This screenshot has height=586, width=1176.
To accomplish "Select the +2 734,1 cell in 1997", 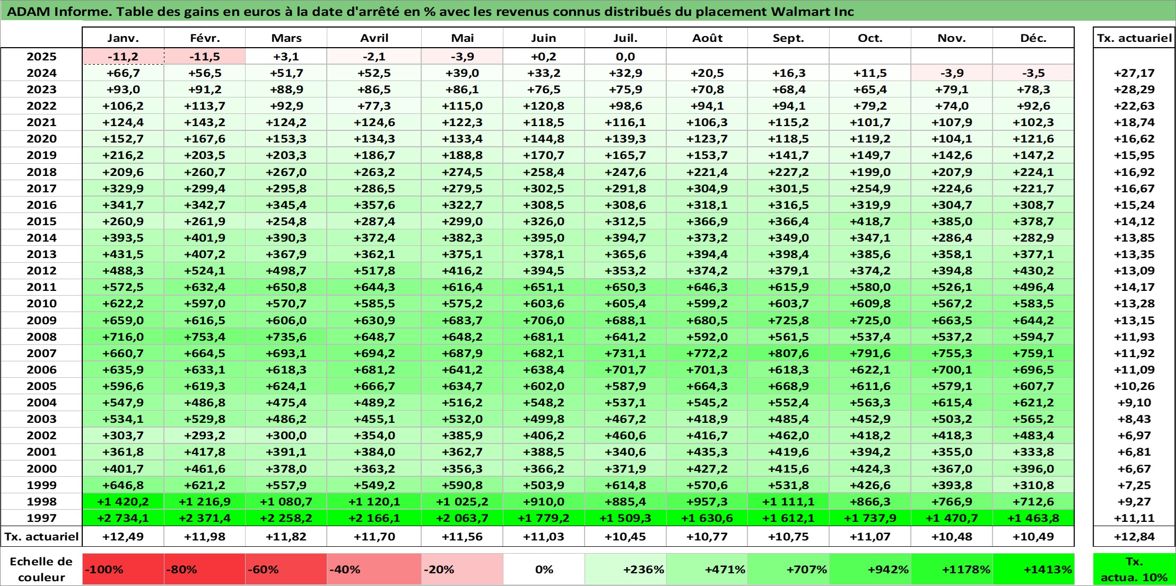I will 123,518.
